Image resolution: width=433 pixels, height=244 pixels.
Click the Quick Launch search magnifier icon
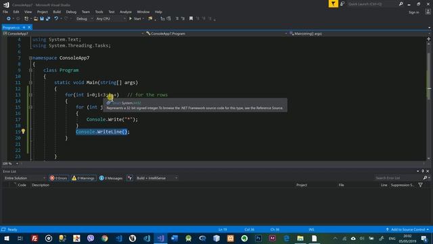(x=401, y=4)
